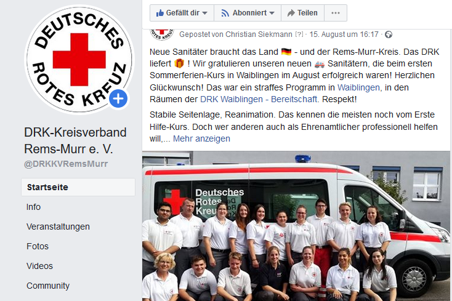Screen dimensions: 452x301
Task: Open the DRK Waiblingen - Bereitschaft link
Action: point(259,99)
